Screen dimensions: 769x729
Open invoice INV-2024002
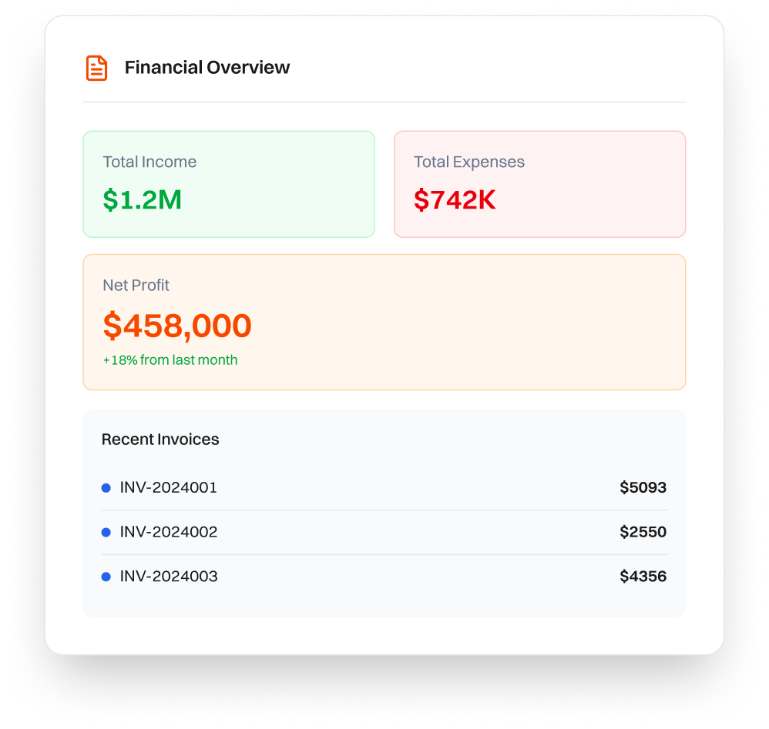coord(384,533)
